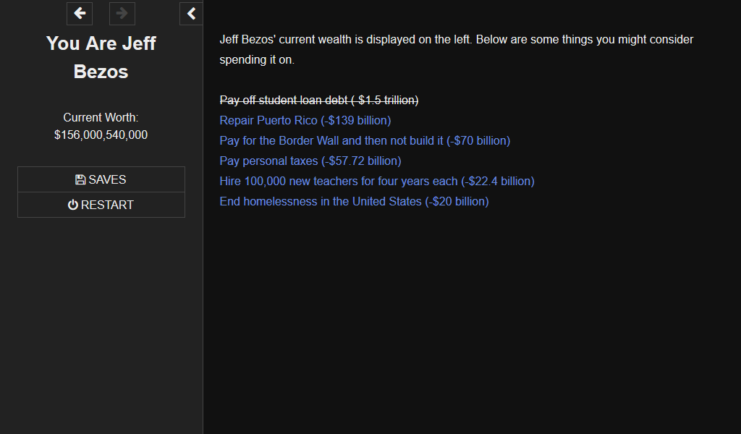Open the SAVES panel
Screen dimensions: 741x434
point(101,179)
